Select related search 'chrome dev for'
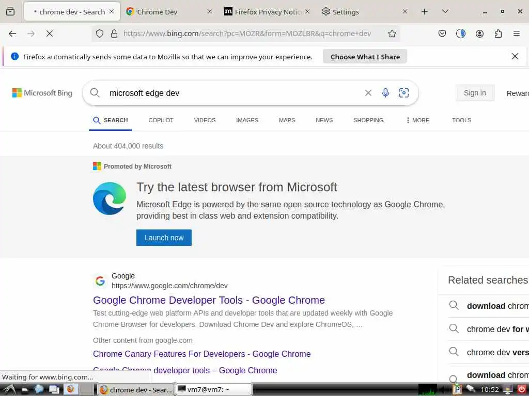Image resolution: width=529 pixels, height=396 pixels. (x=489, y=329)
